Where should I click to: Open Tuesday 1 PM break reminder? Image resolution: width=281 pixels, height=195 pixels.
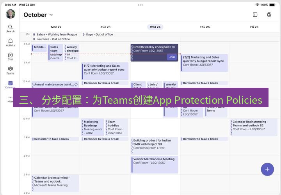tap(105, 139)
